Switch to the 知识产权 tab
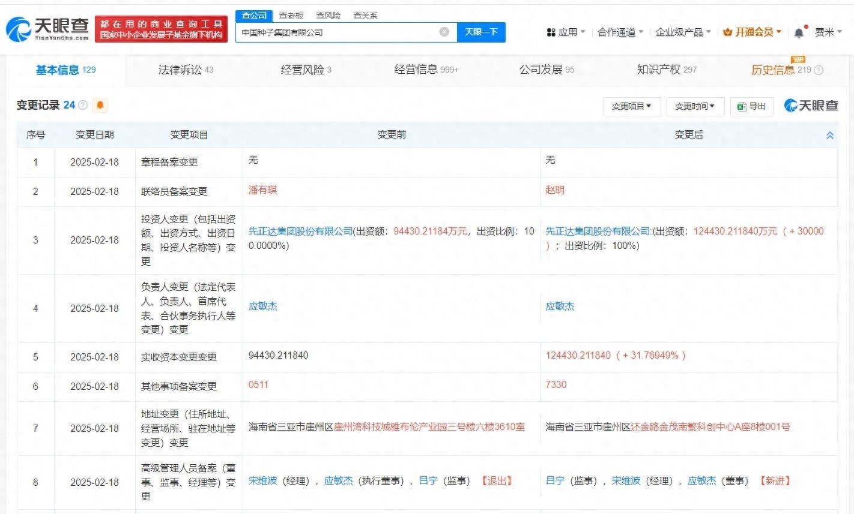 click(667, 70)
